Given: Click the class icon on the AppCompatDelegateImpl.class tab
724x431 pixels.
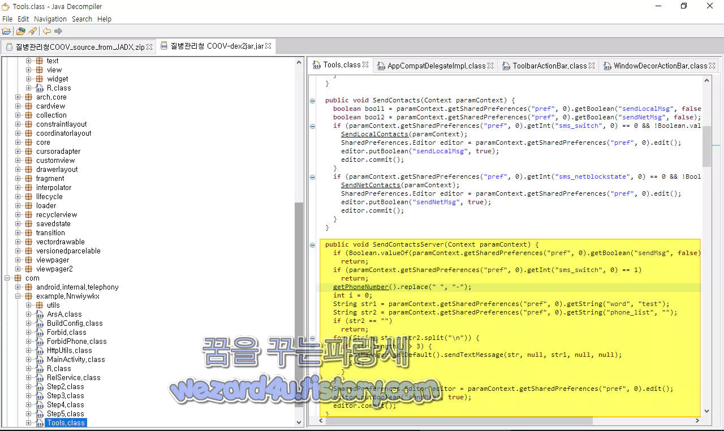Looking at the screenshot, I should (382, 66).
